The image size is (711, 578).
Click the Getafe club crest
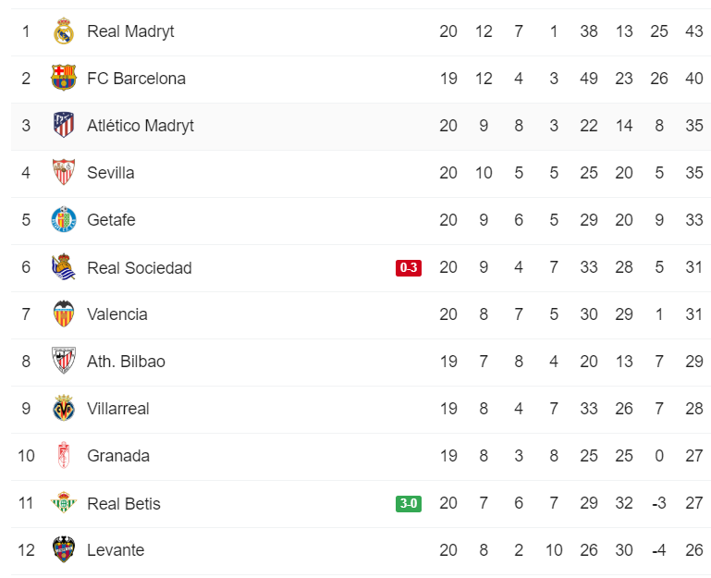(63, 220)
